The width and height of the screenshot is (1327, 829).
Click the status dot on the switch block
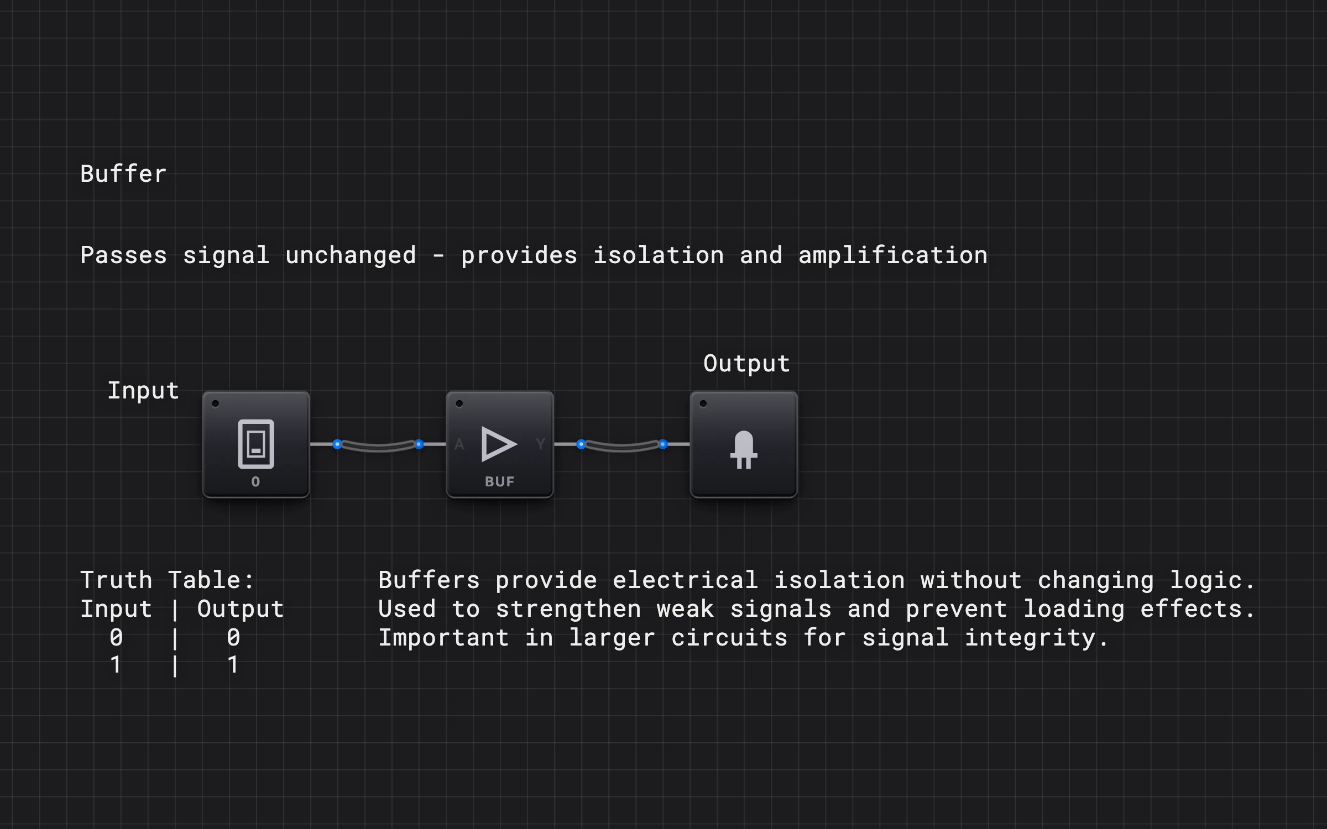pos(216,403)
